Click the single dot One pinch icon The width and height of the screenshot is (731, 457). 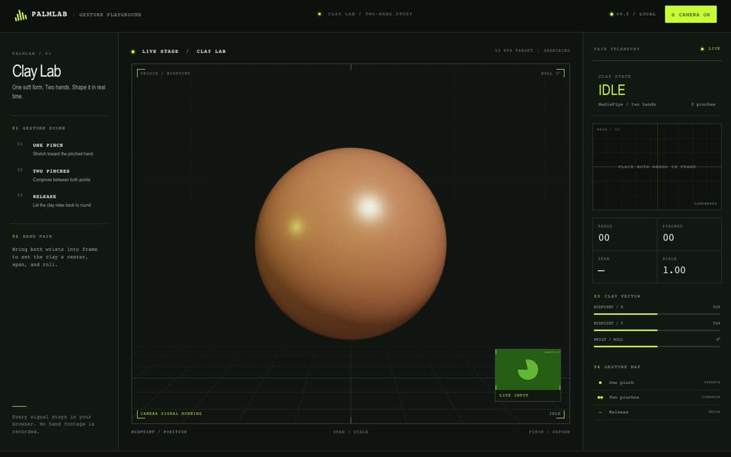pyautogui.click(x=600, y=383)
